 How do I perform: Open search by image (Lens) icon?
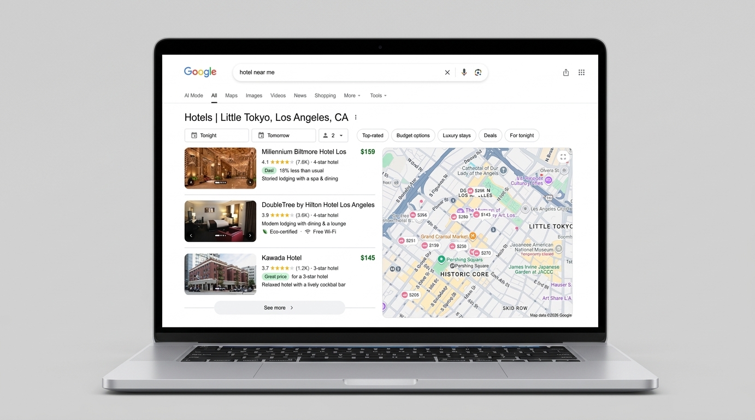tap(478, 72)
